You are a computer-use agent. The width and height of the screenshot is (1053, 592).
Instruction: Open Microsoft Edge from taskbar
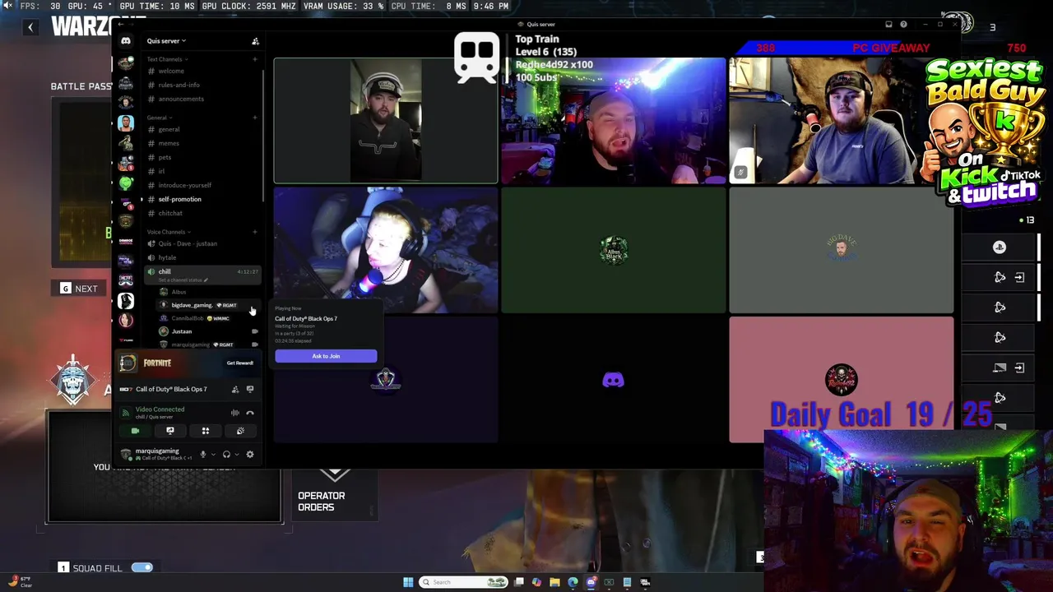[x=573, y=582]
